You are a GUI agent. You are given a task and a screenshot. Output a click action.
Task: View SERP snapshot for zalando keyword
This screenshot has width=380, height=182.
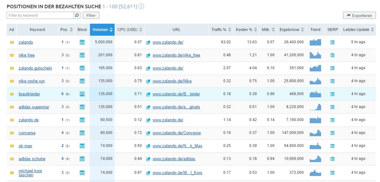[x=332, y=42]
